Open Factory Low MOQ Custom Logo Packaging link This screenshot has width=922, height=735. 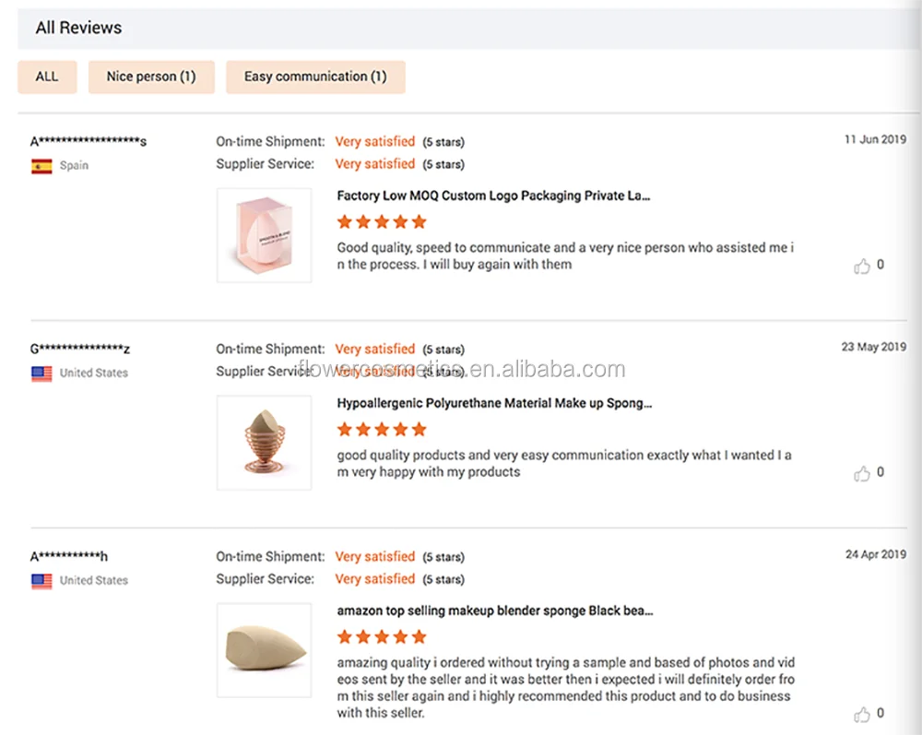click(x=493, y=196)
